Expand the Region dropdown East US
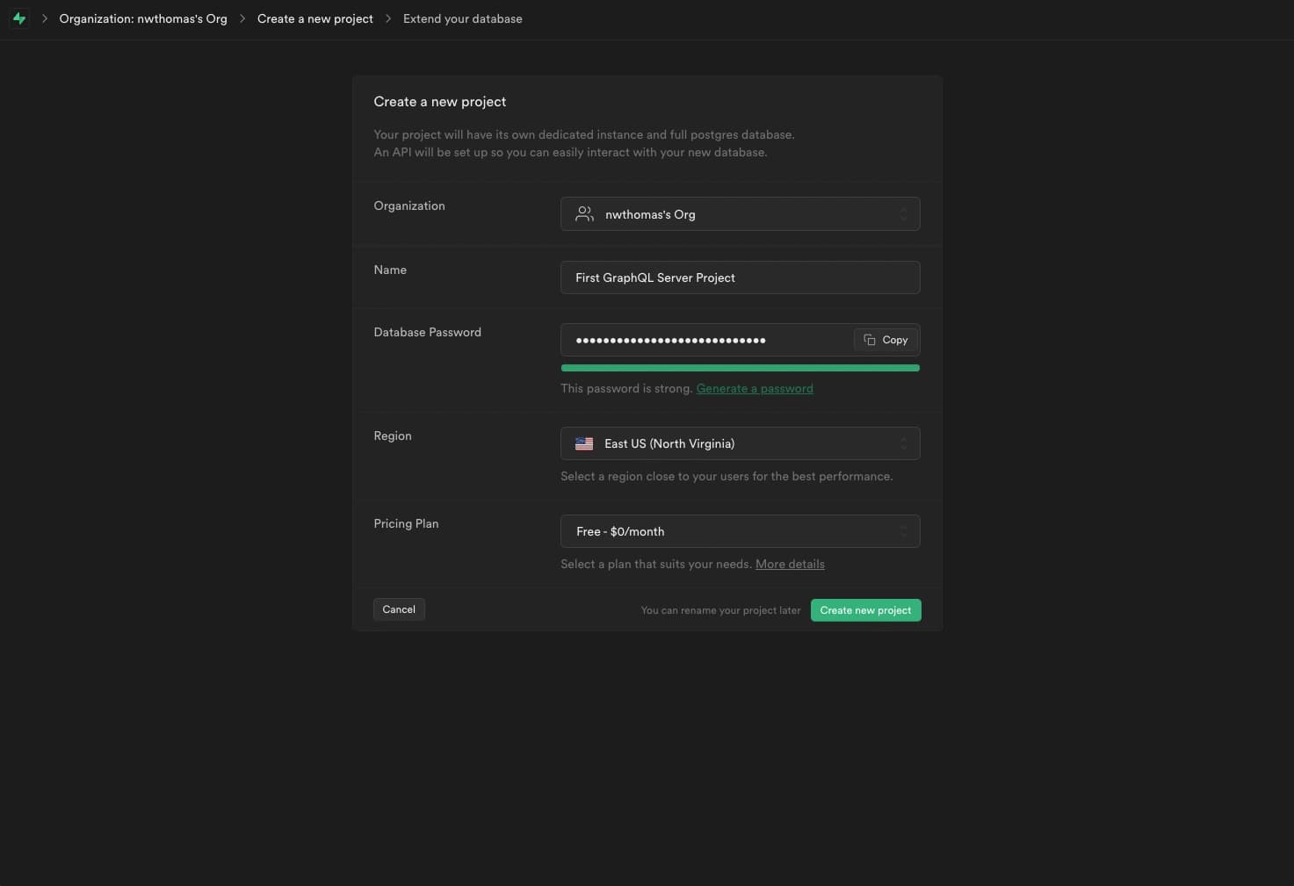Viewport: 1294px width, 886px height. pyautogui.click(x=740, y=444)
